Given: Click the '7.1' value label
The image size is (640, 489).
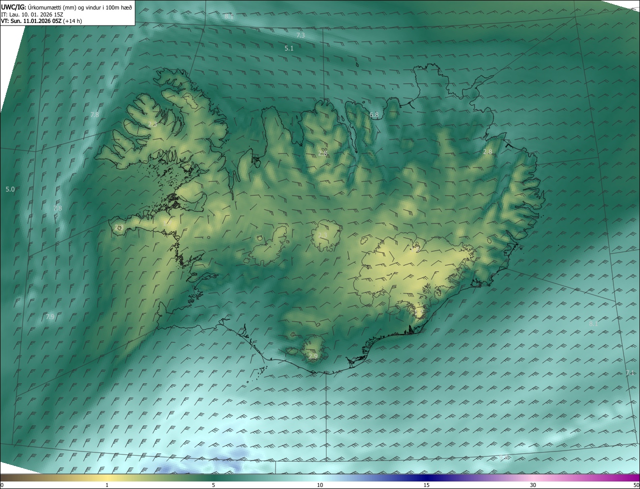Looking at the screenshot, I should click(630, 373).
